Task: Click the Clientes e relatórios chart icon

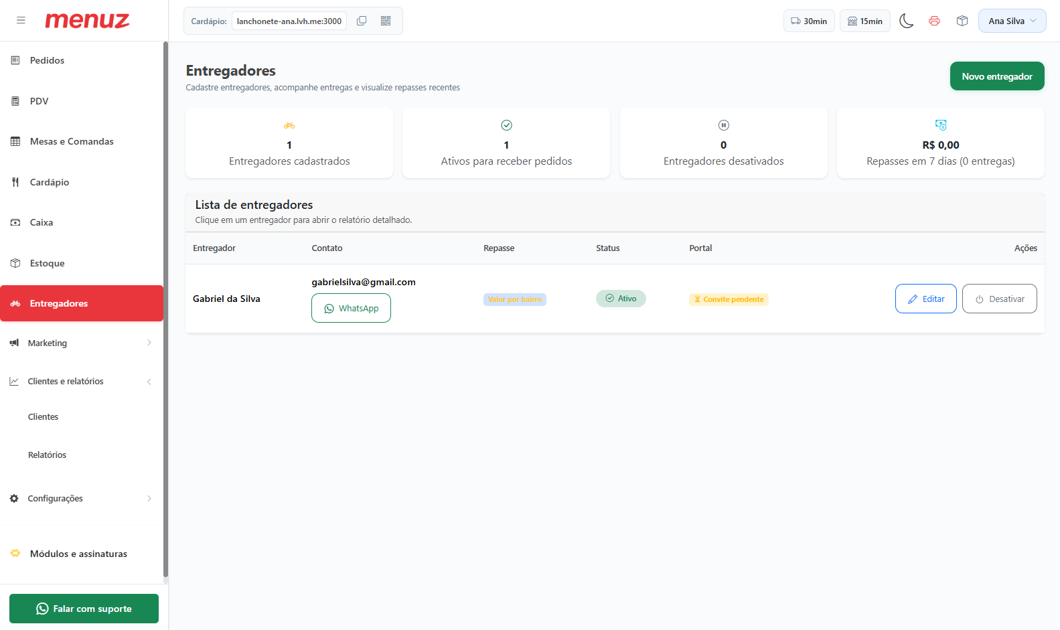Action: tap(14, 381)
